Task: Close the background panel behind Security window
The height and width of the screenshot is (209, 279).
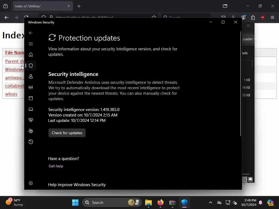Action: (x=248, y=26)
